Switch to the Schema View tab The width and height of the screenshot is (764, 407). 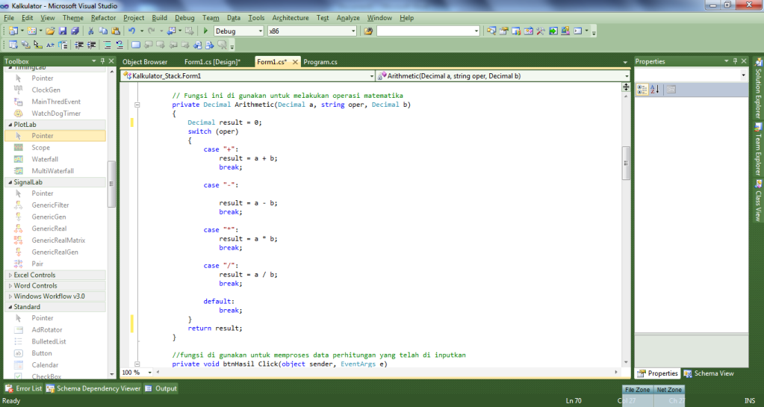pos(709,373)
